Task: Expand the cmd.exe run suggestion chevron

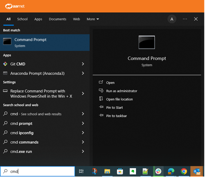Action: (83, 151)
